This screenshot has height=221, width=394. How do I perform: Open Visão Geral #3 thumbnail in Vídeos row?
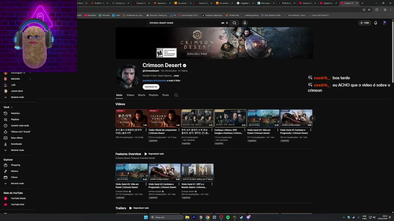263,118
